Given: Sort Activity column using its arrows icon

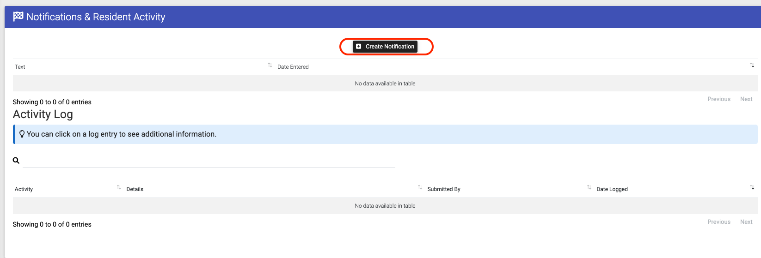Looking at the screenshot, I should click(119, 187).
